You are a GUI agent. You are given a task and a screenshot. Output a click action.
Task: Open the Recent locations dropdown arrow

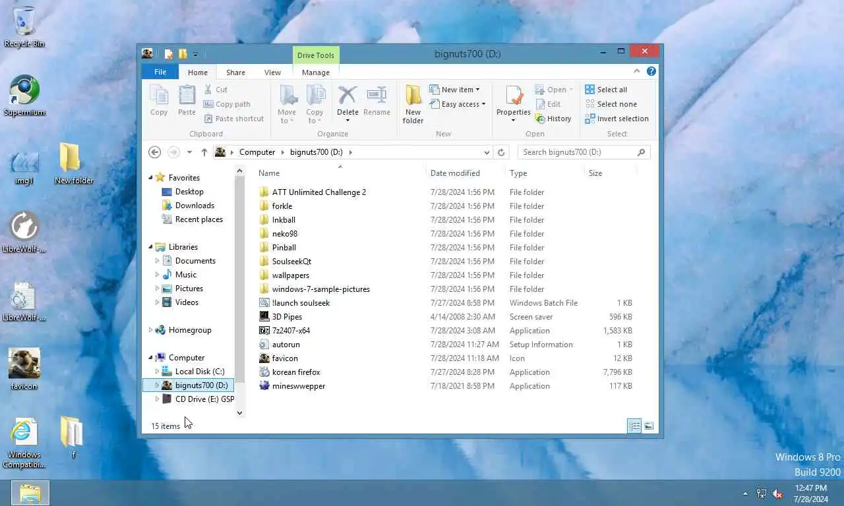click(189, 152)
